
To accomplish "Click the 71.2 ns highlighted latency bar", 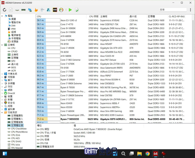I will tap(48, 119).
